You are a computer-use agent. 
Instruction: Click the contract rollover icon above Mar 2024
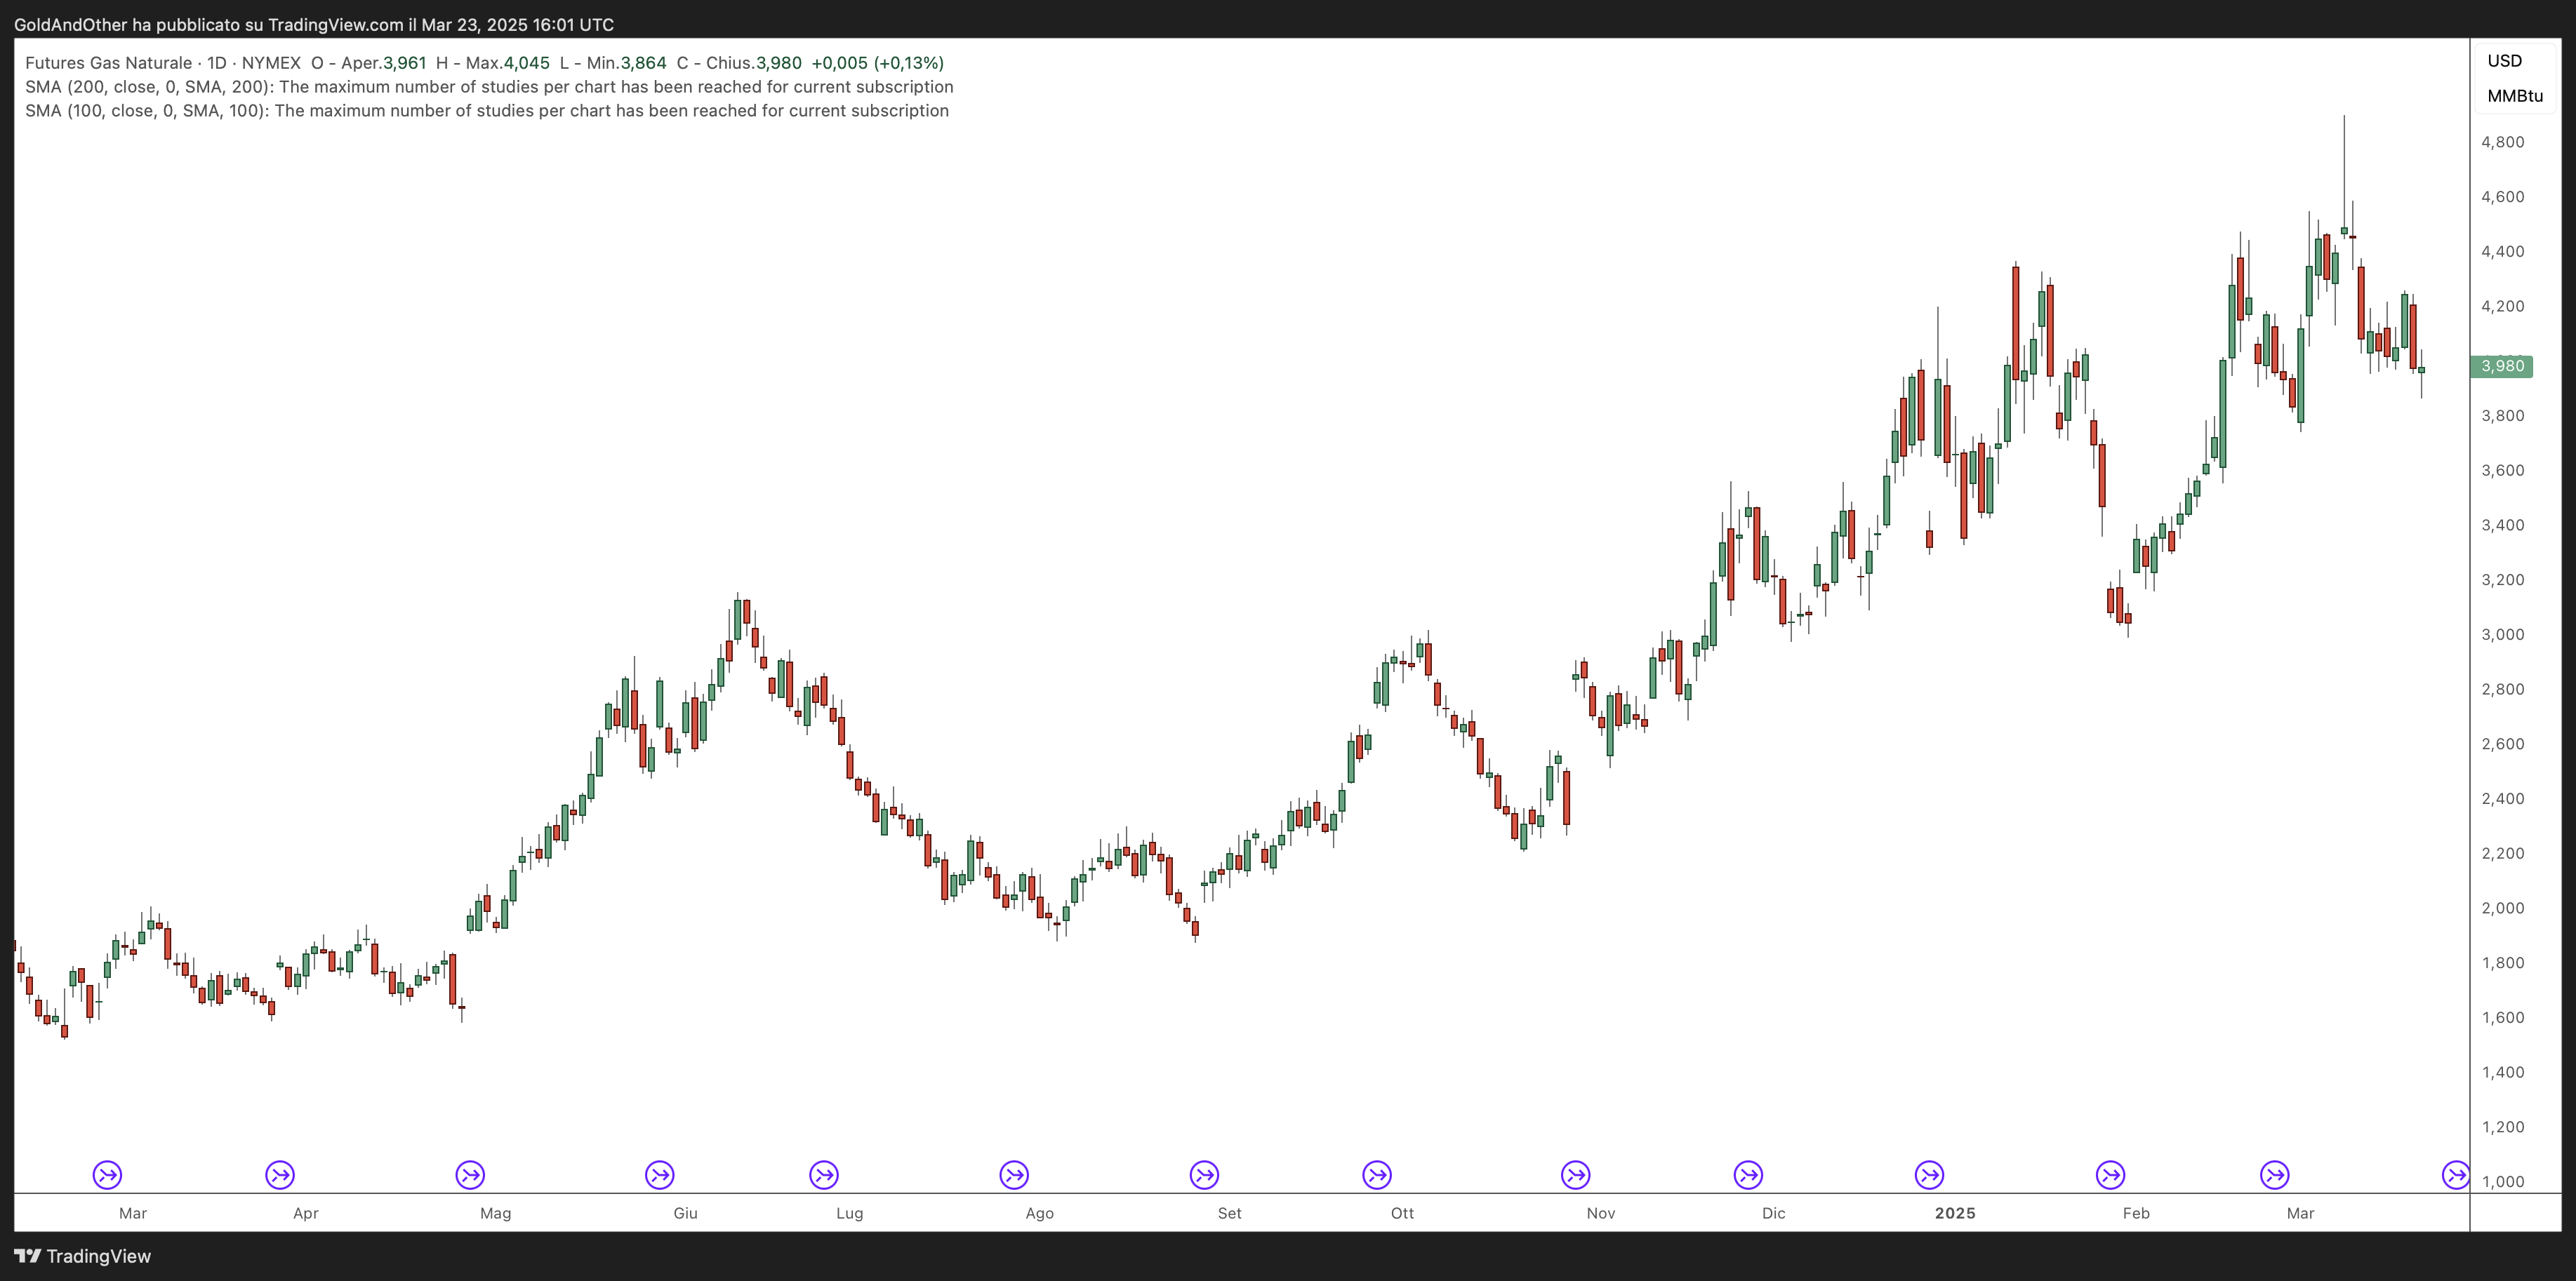click(107, 1174)
